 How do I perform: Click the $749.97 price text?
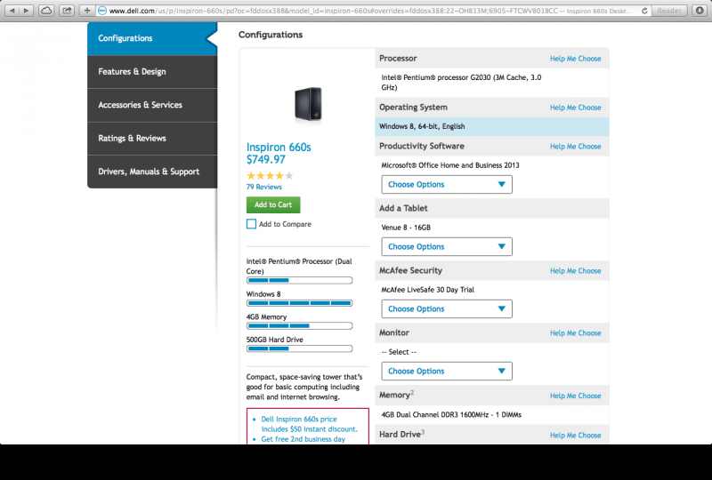coord(265,159)
